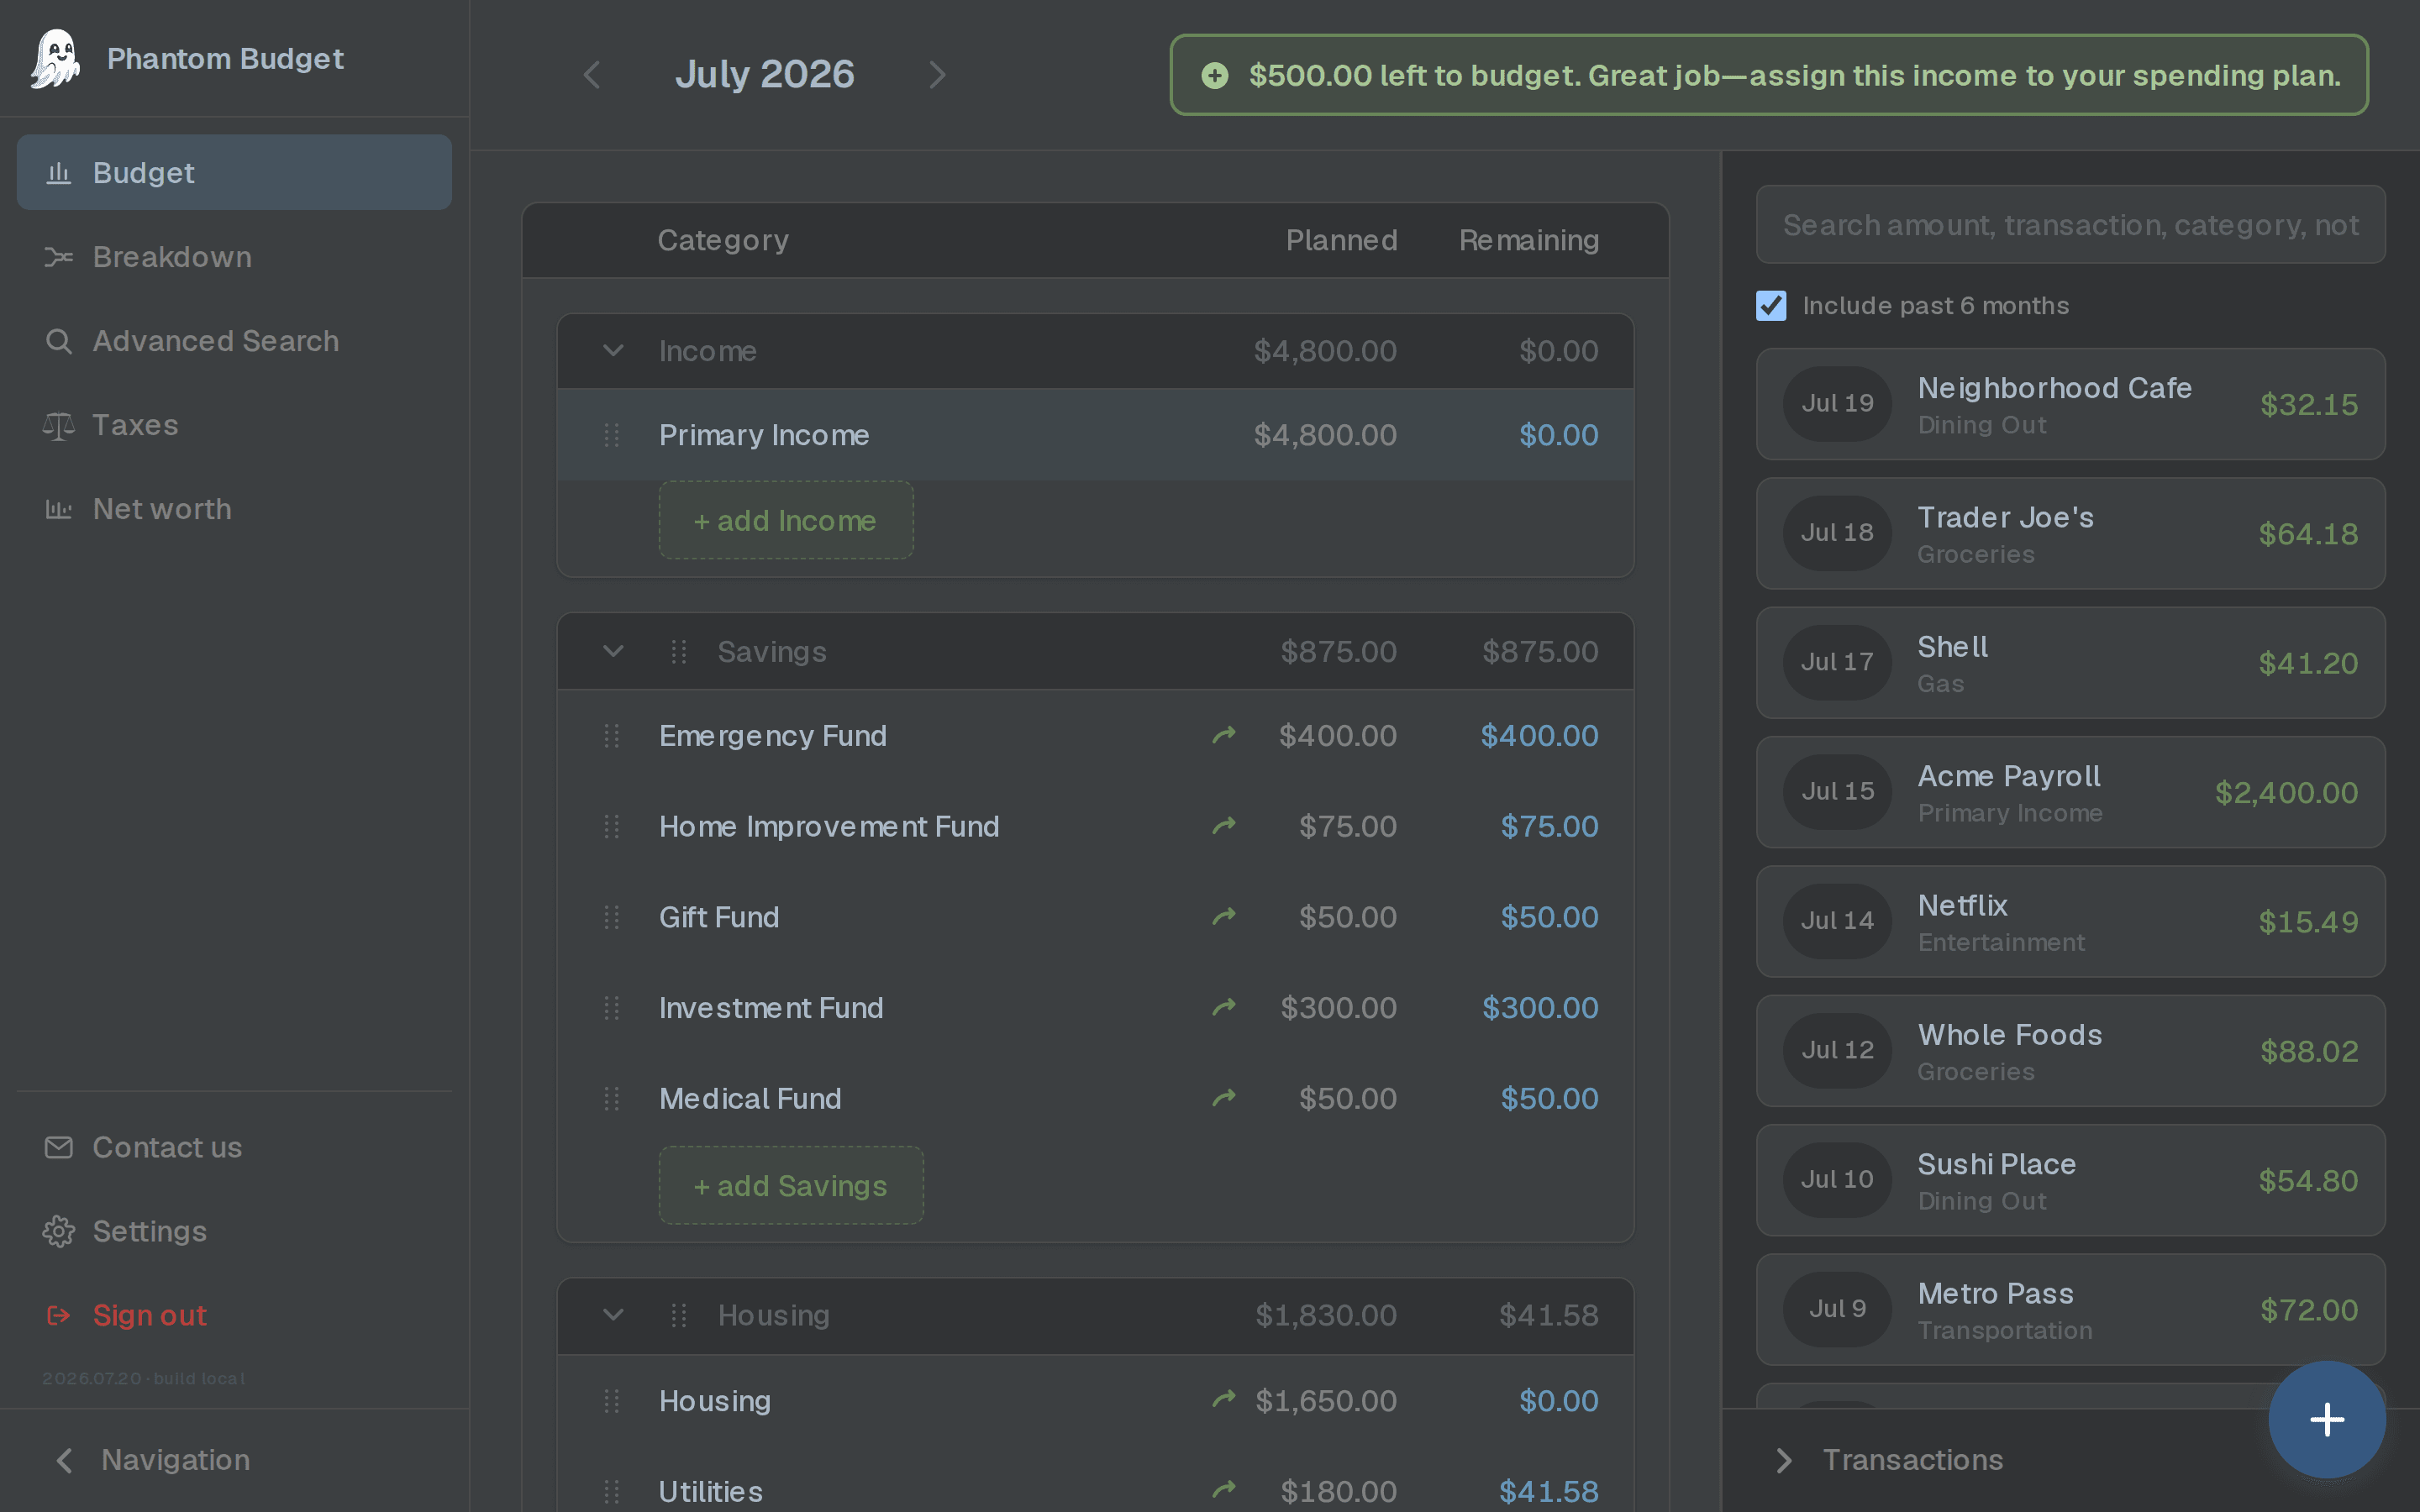The image size is (2420, 1512).
Task: Click the Emergency Fund rollover arrow icon
Action: (1224, 736)
